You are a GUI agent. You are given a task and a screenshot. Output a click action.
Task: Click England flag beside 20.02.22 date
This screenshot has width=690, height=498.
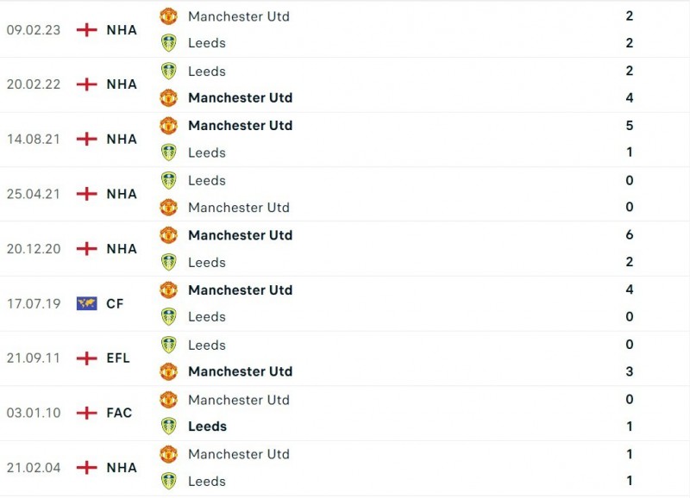[x=86, y=84]
